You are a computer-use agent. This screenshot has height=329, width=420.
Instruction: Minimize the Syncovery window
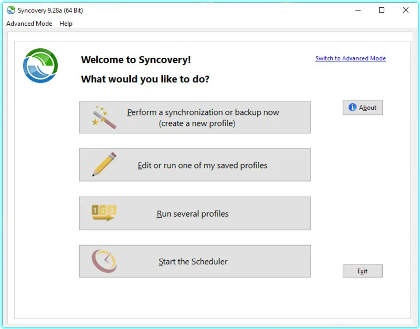click(x=358, y=10)
